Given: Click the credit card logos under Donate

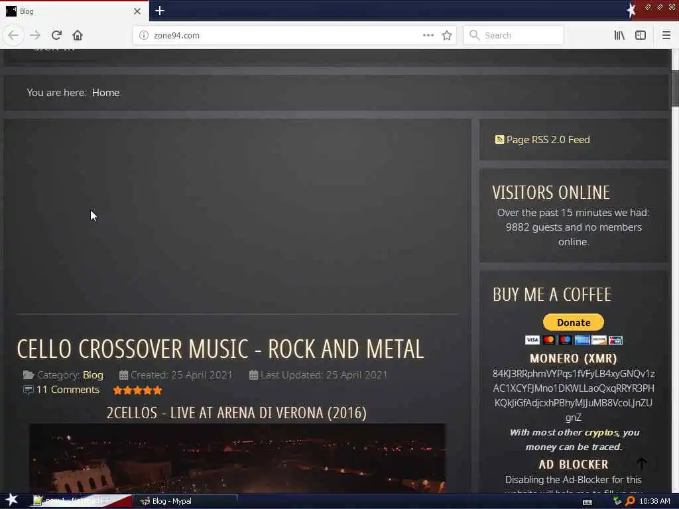Looking at the screenshot, I should click(574, 340).
